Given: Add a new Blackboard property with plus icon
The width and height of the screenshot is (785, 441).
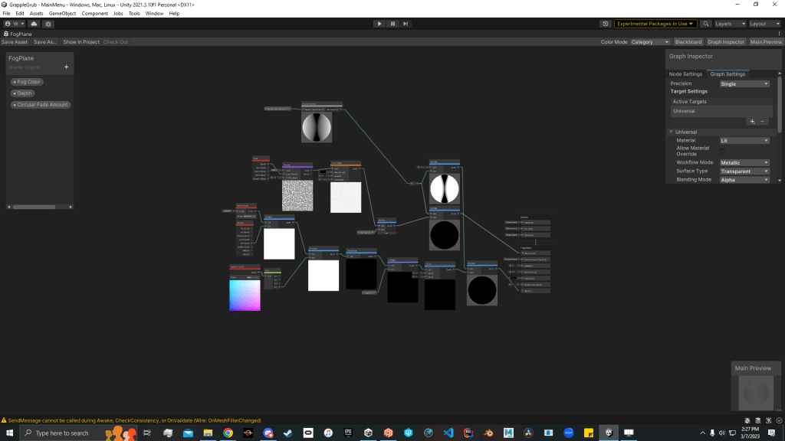Looking at the screenshot, I should point(67,67).
